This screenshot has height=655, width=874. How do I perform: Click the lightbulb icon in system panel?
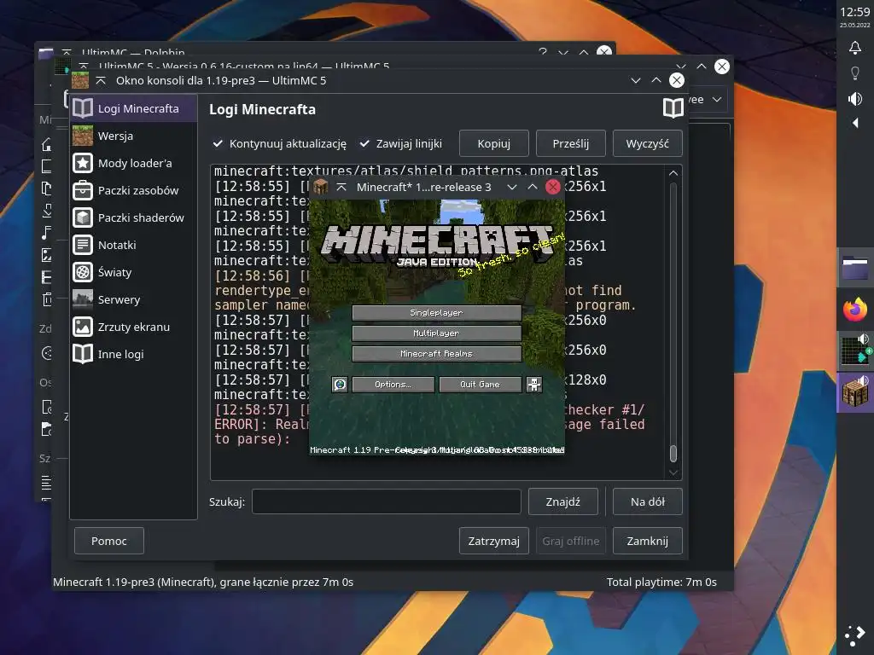click(x=855, y=73)
